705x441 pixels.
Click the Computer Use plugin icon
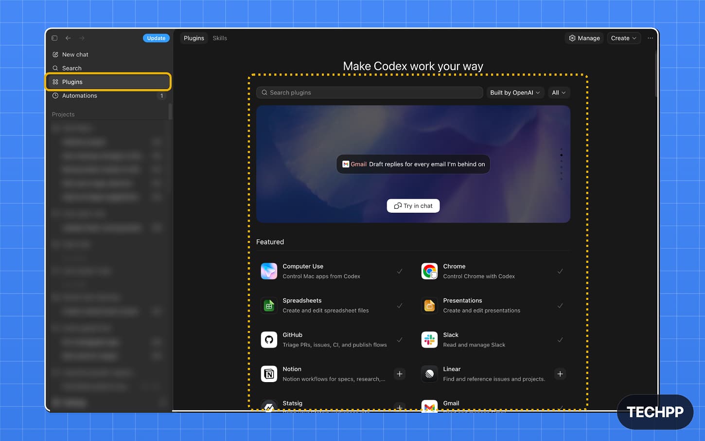click(x=269, y=271)
